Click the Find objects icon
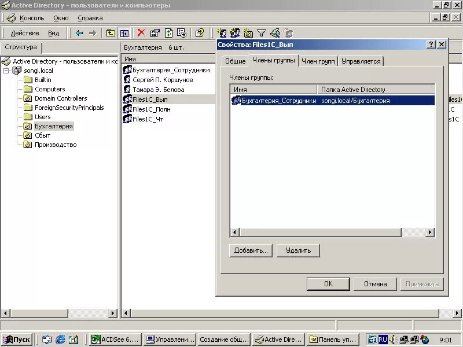Image resolution: width=463 pixels, height=347 pixels. click(x=275, y=33)
